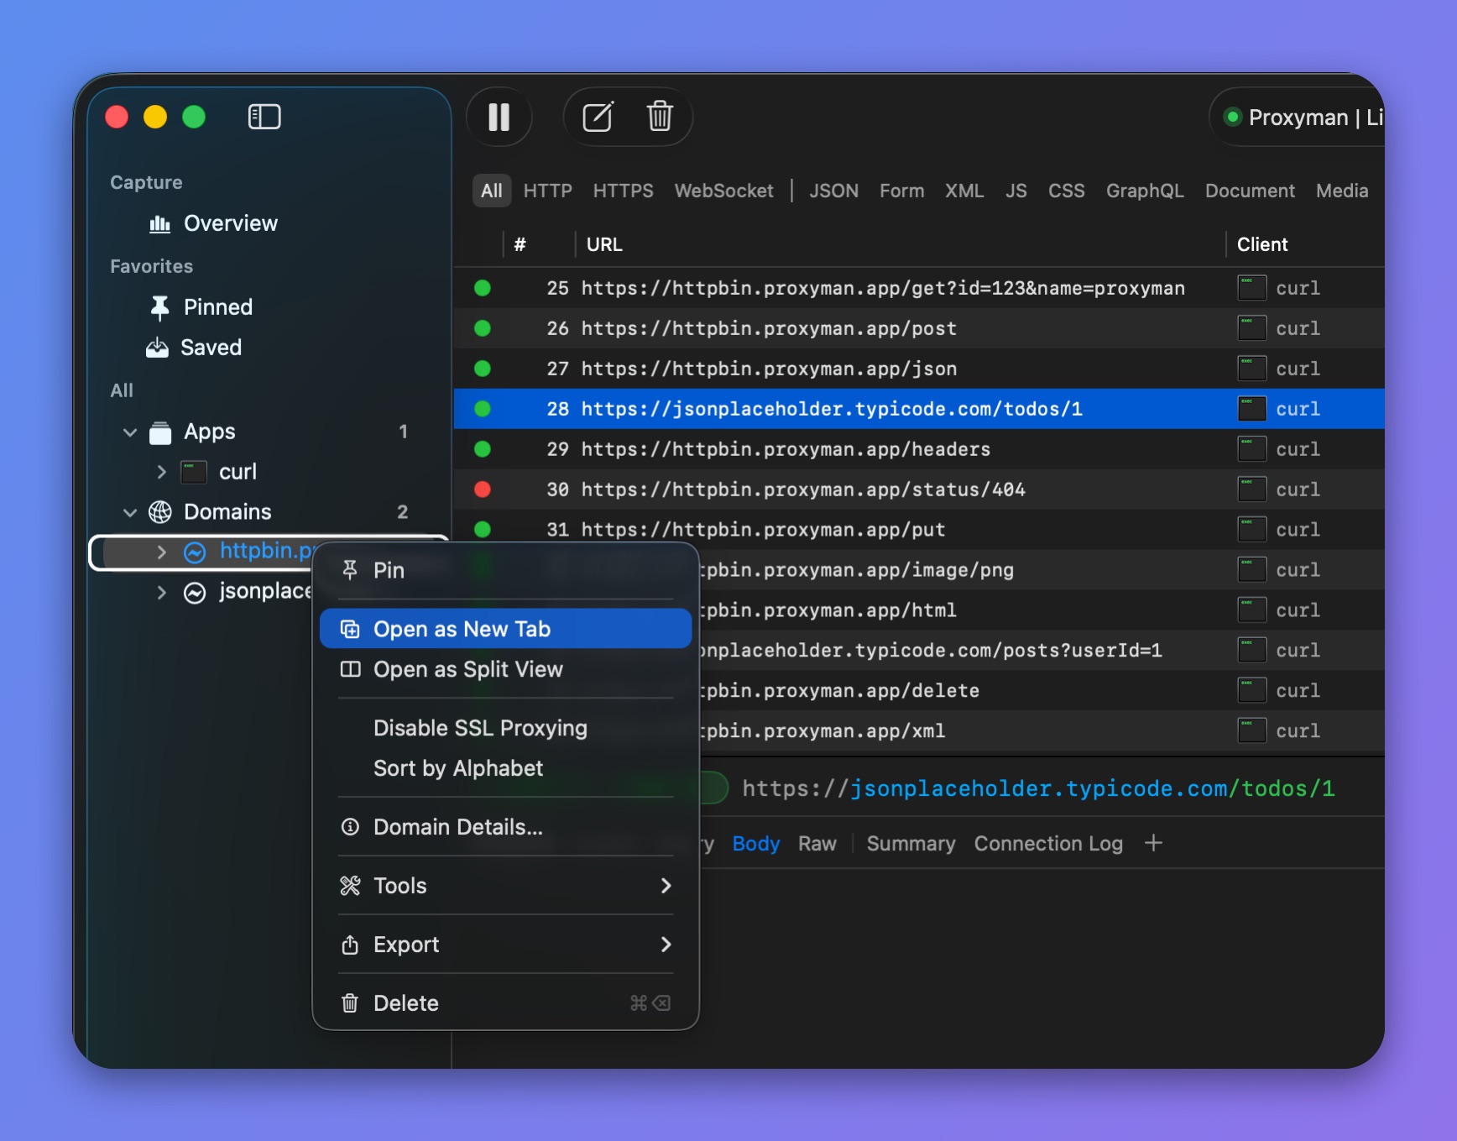This screenshot has height=1141, width=1457.
Task: Choose Open as Split View
Action: pos(505,669)
